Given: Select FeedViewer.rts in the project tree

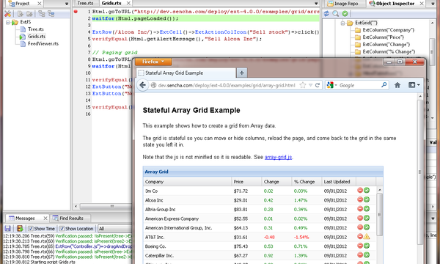Looking at the screenshot, I should click(x=43, y=44).
